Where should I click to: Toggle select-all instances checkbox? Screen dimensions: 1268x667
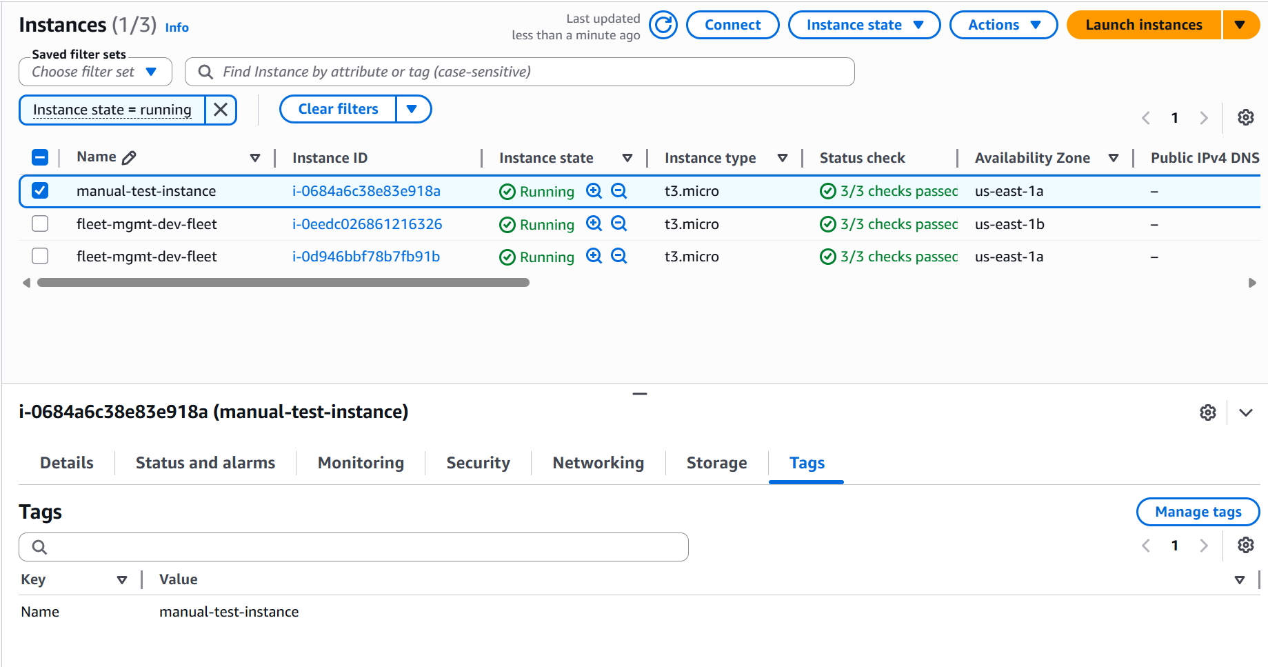coord(40,158)
